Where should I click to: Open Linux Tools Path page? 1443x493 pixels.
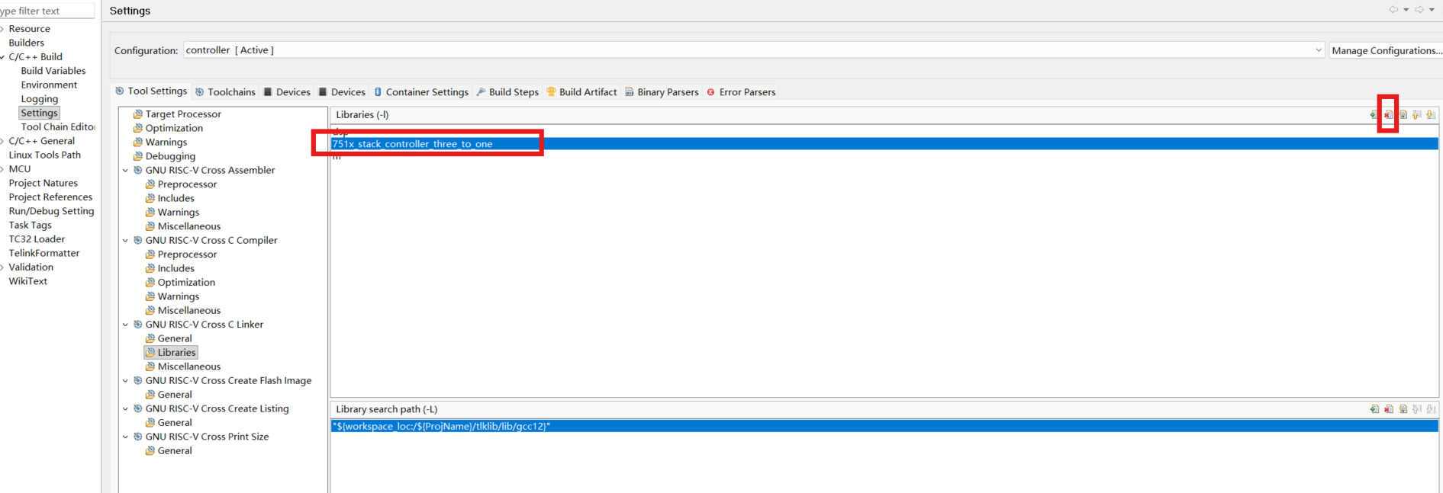pyautogui.click(x=44, y=155)
